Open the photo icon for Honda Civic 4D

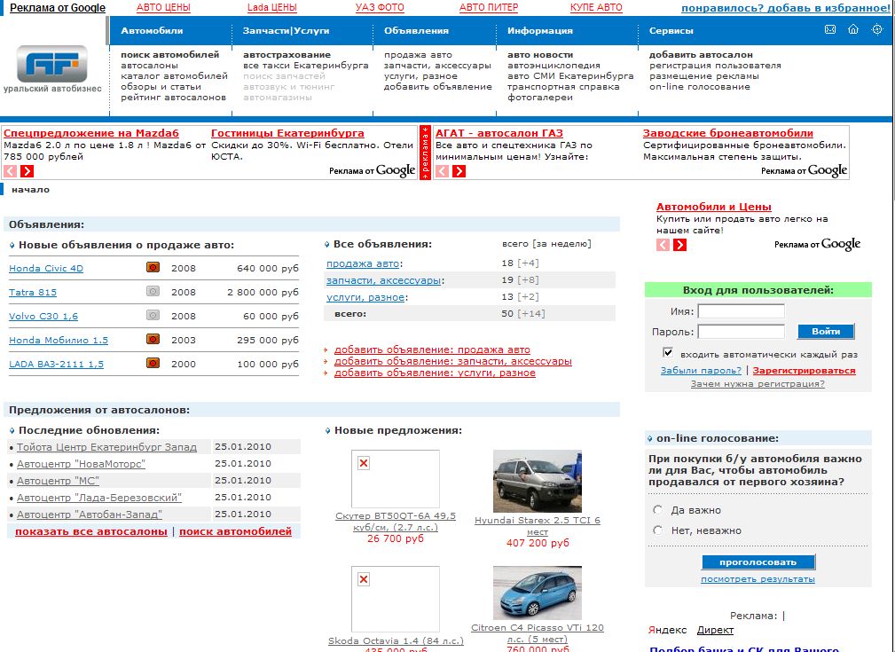[153, 267]
